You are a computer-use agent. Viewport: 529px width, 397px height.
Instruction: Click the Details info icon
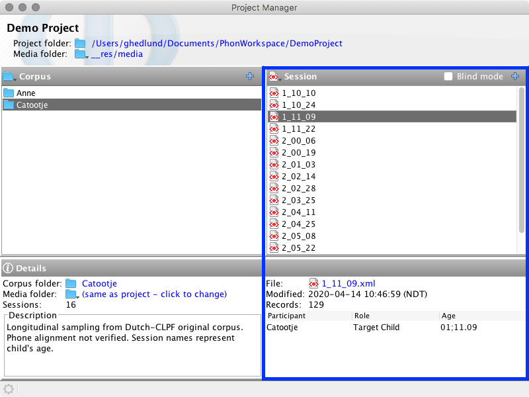pyautogui.click(x=9, y=268)
